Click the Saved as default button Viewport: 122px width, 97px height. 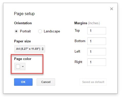(93, 82)
